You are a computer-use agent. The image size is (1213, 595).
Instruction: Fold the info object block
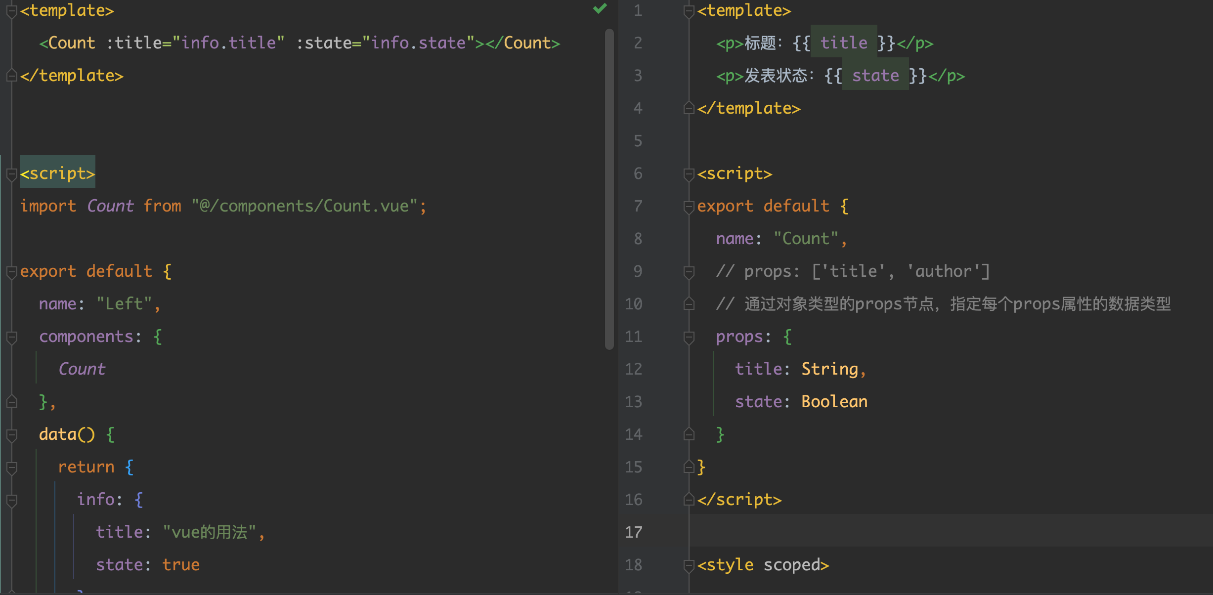pyautogui.click(x=12, y=500)
